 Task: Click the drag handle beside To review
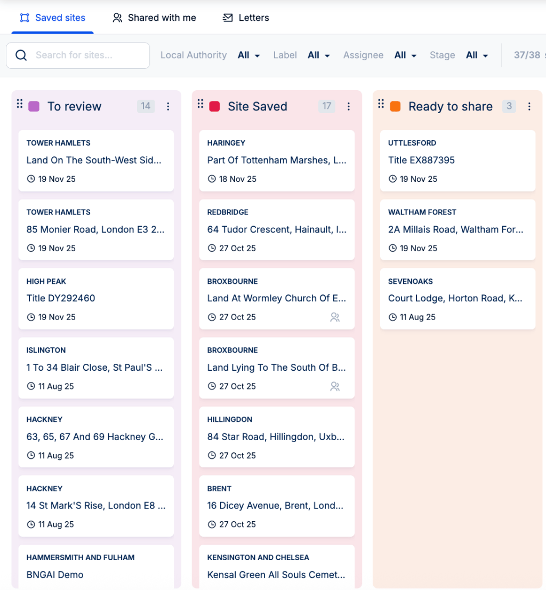click(x=20, y=103)
